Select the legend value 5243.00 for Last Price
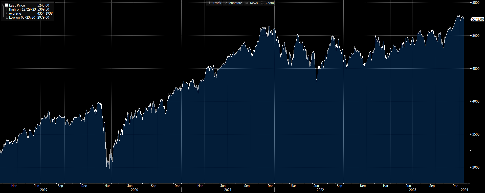 click(43, 5)
